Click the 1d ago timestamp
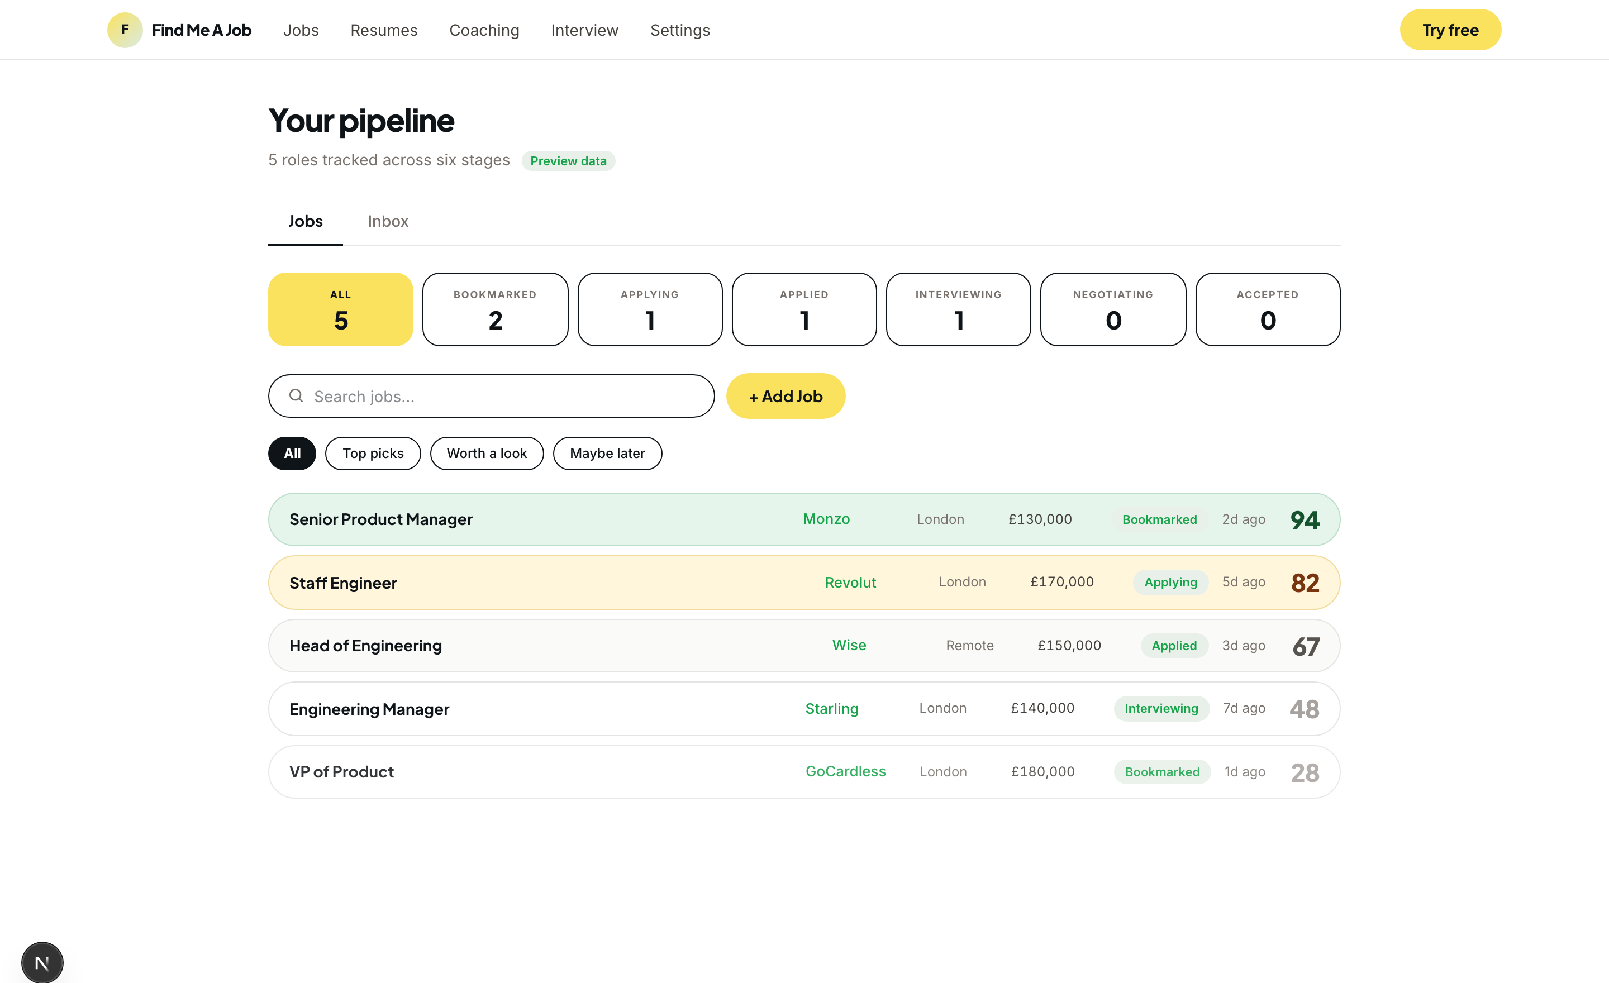This screenshot has width=1609, height=983. click(1245, 772)
